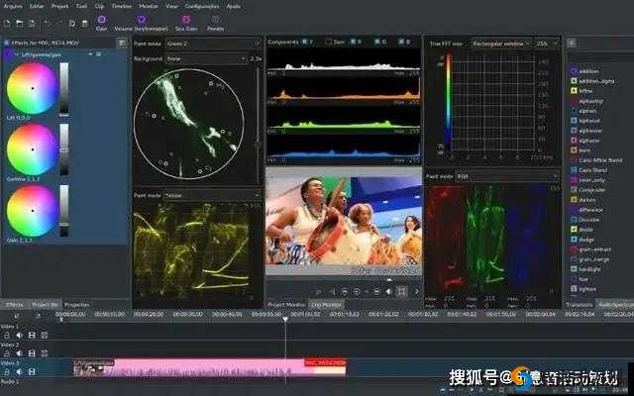Open the Monitor menu

point(149,6)
